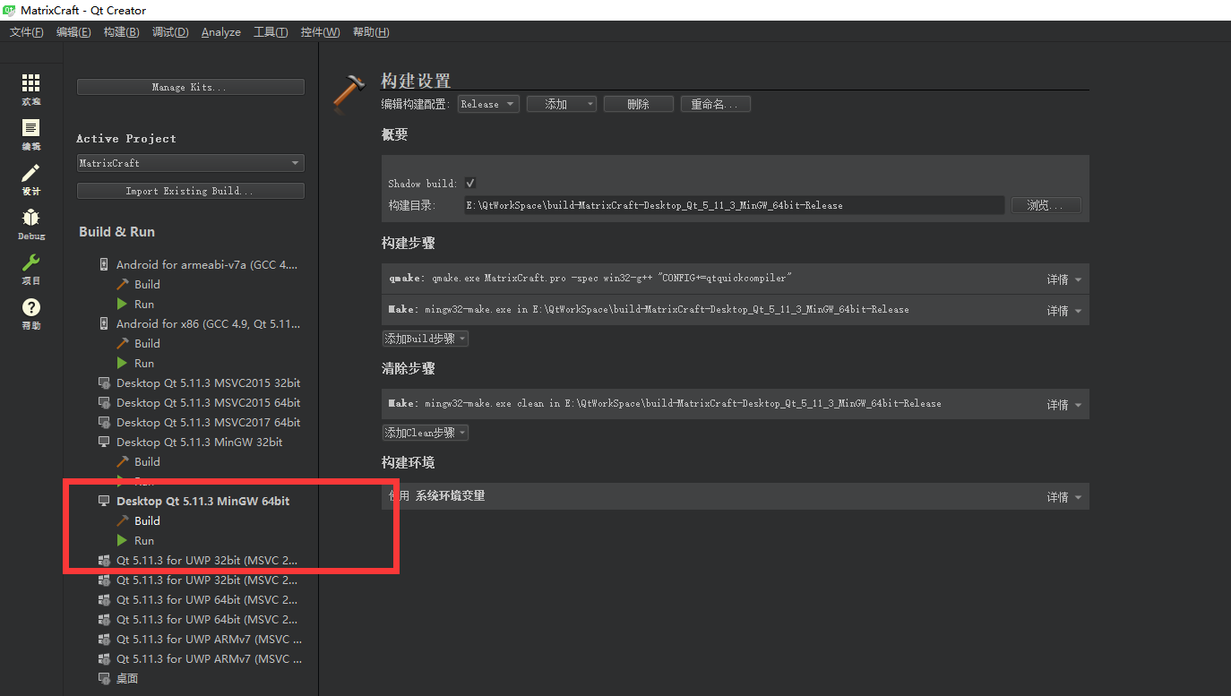Select Build under Android for armeabi-v7a kit
Viewport: 1231px width, 696px height.
point(141,284)
